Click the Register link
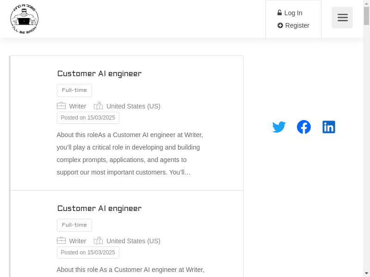This screenshot has width=370, height=277. pos(297,25)
